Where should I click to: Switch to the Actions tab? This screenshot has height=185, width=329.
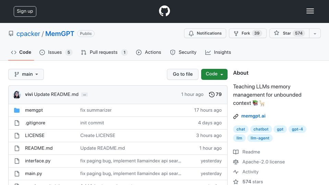pos(148,52)
